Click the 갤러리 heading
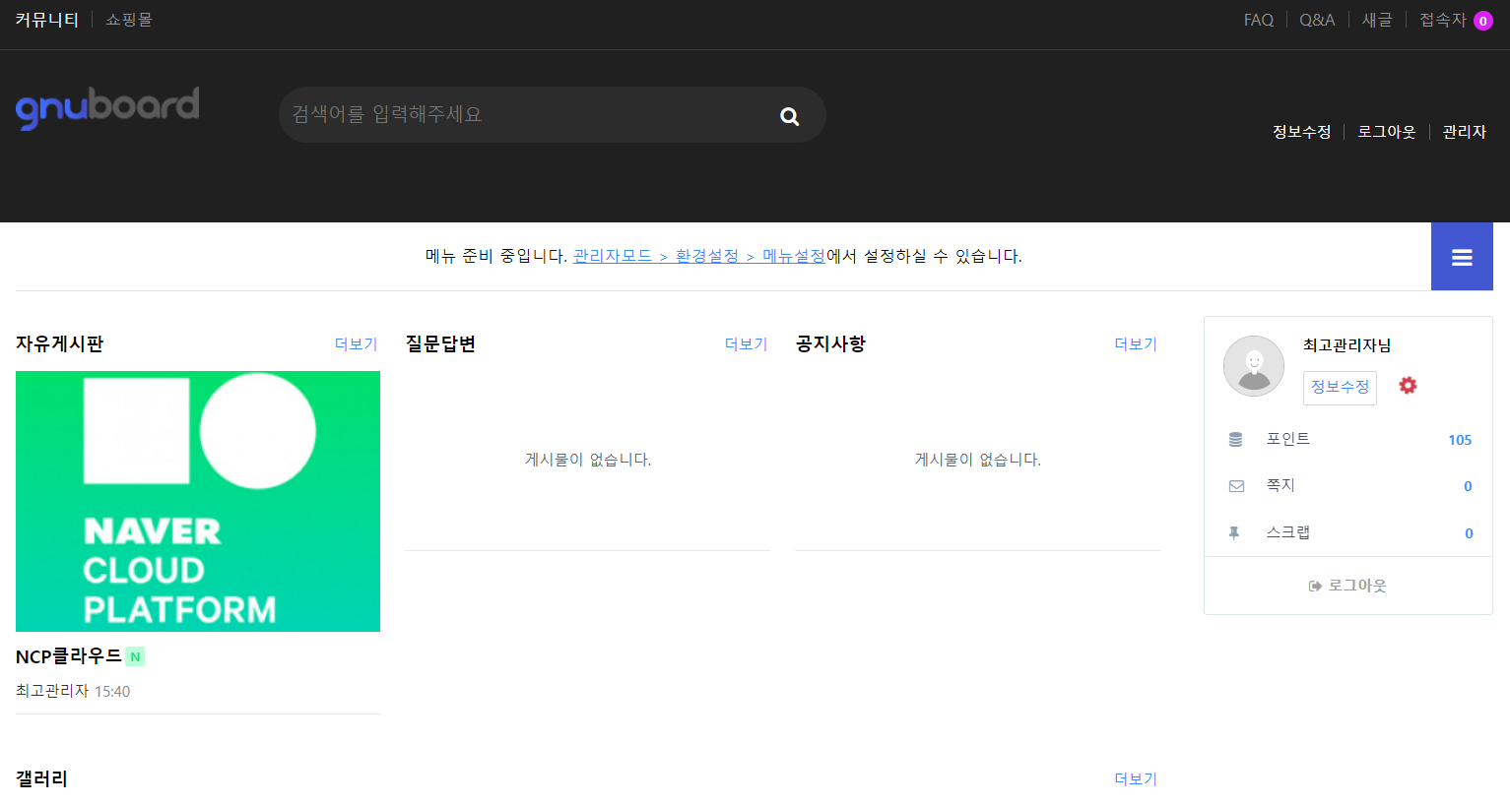 click(x=42, y=778)
